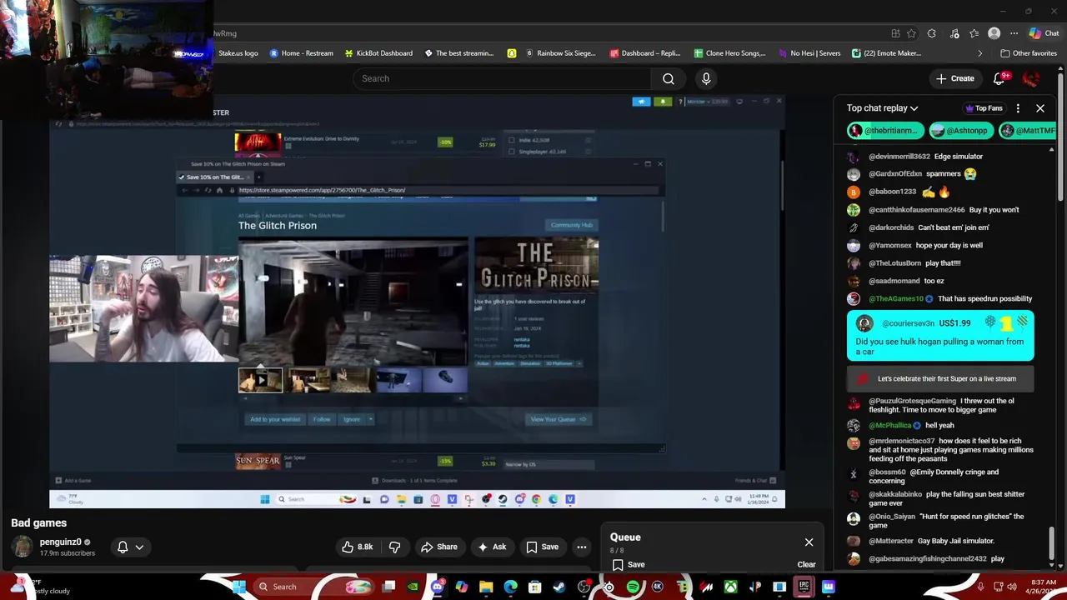Open chat options three-dot menu

click(1018, 108)
